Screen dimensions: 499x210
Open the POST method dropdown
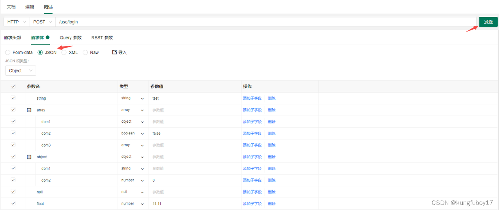pyautogui.click(x=42, y=22)
